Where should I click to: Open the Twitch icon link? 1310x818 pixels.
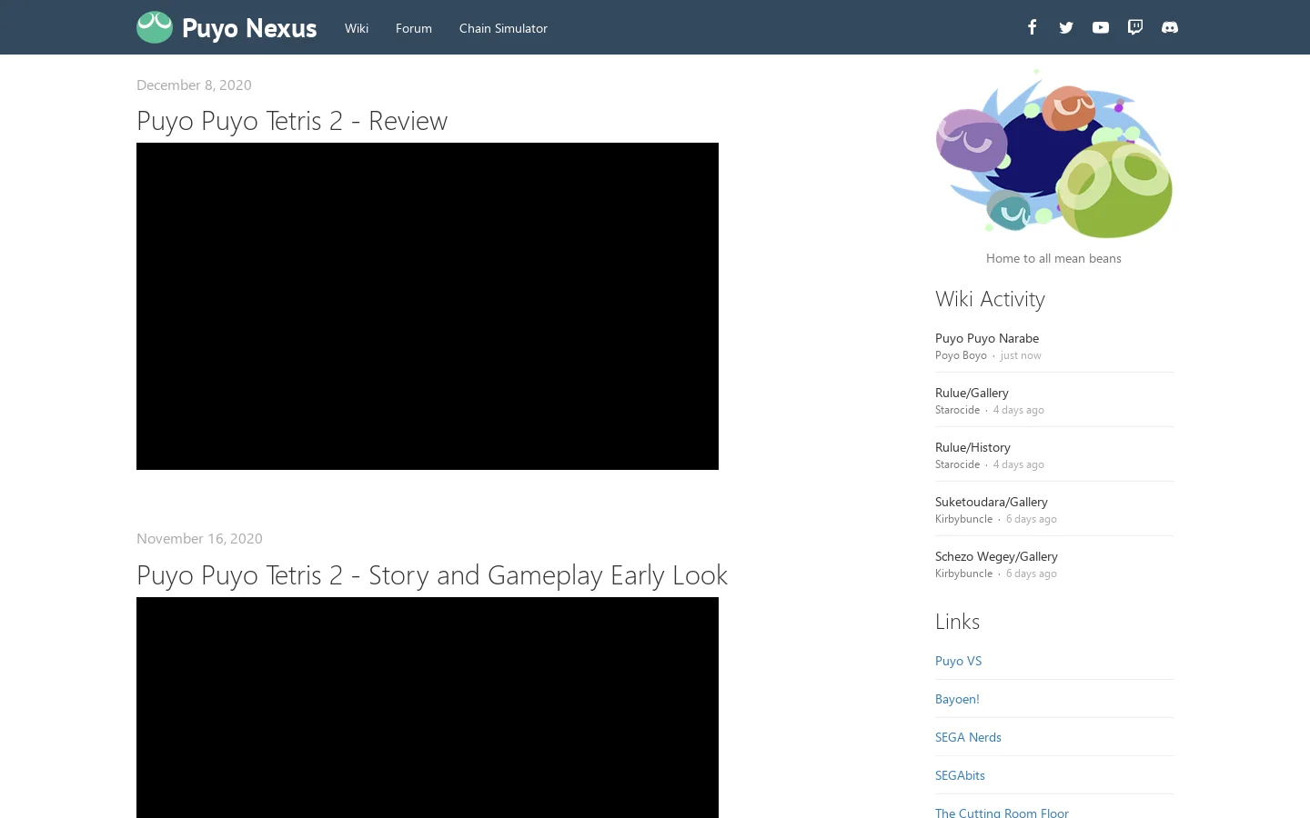[1135, 27]
